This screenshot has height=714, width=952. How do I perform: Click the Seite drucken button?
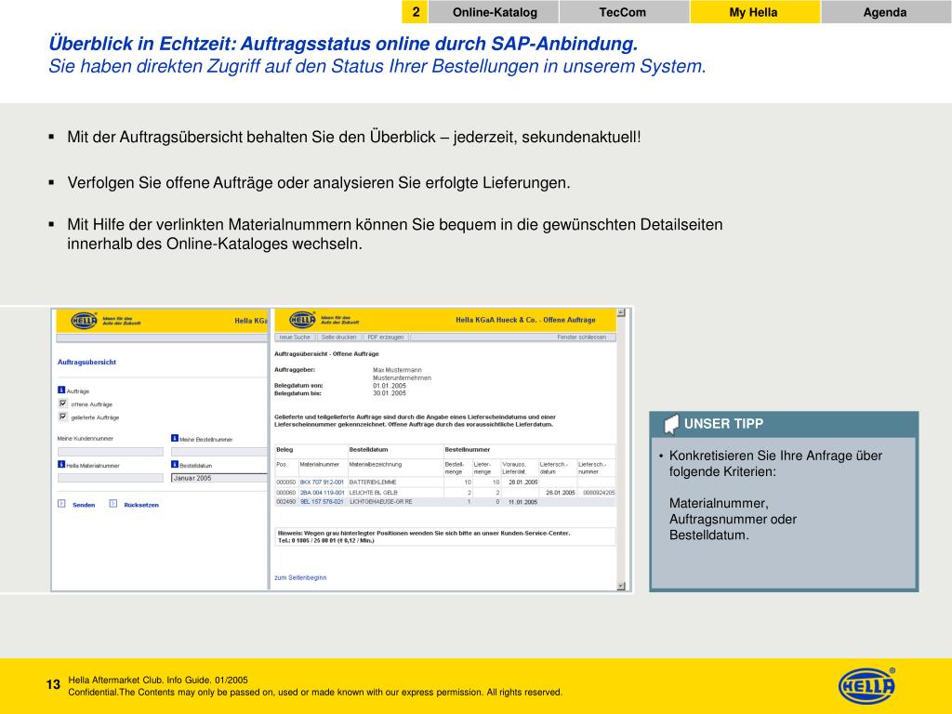(x=338, y=337)
